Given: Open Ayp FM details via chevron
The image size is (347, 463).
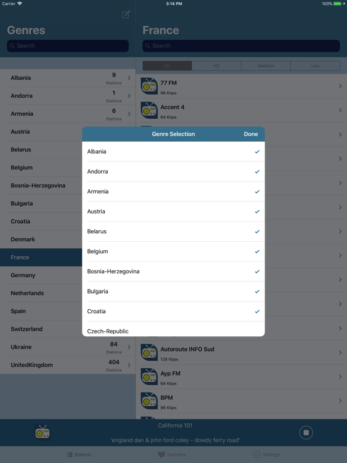Looking at the screenshot, I should [340, 376].
